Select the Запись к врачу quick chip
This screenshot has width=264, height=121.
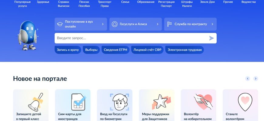coord(68,50)
